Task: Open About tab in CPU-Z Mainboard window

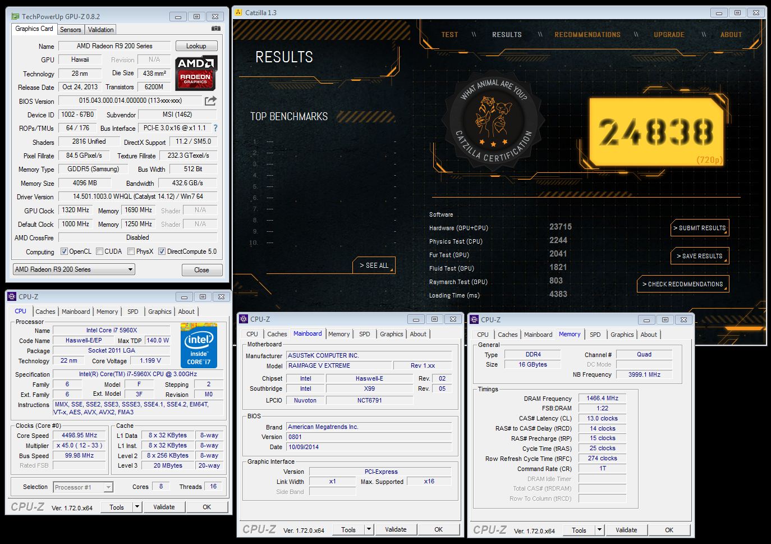Action: pyautogui.click(x=418, y=334)
